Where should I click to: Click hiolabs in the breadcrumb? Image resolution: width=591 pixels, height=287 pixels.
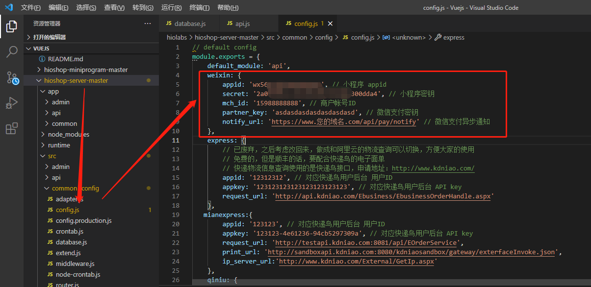click(x=177, y=37)
